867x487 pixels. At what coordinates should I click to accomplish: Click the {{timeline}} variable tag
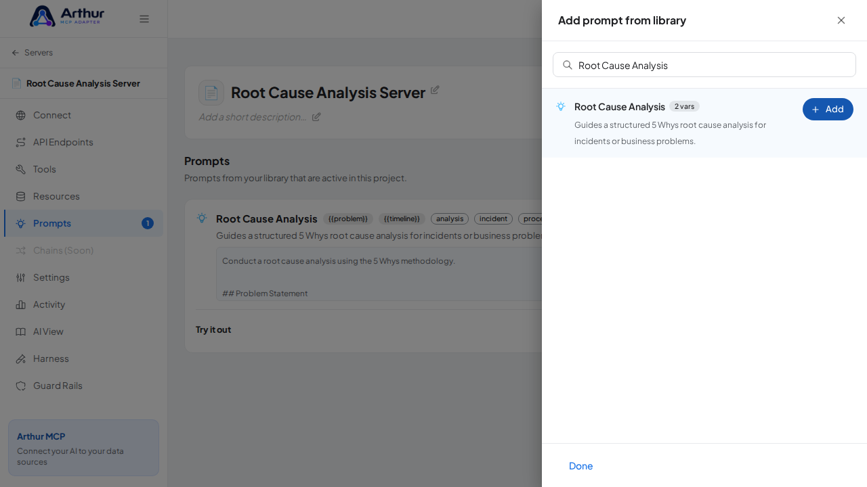point(402,218)
